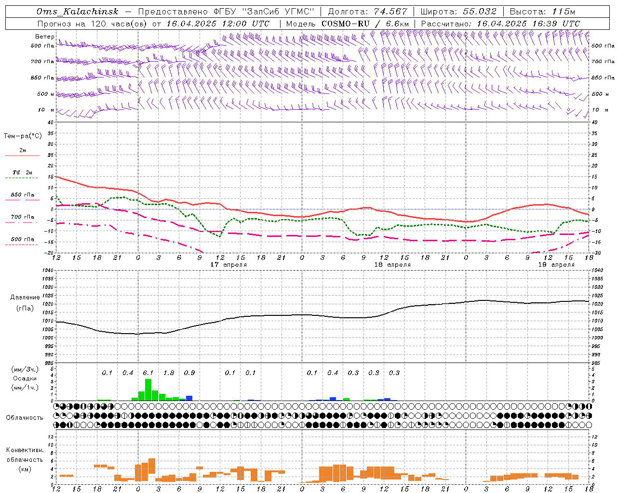Select the 19 апреля date label
Screen dimensions: 617x493
(557, 265)
